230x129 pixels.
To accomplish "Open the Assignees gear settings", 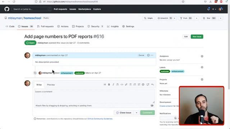I will click(x=202, y=56).
